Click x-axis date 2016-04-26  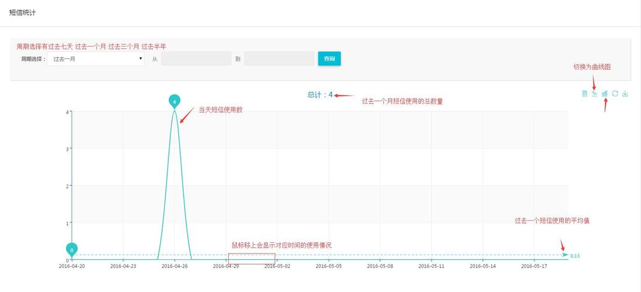point(174,266)
